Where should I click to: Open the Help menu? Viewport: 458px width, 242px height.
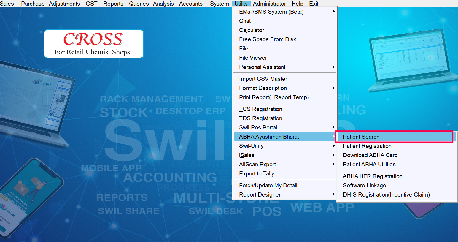tap(298, 4)
